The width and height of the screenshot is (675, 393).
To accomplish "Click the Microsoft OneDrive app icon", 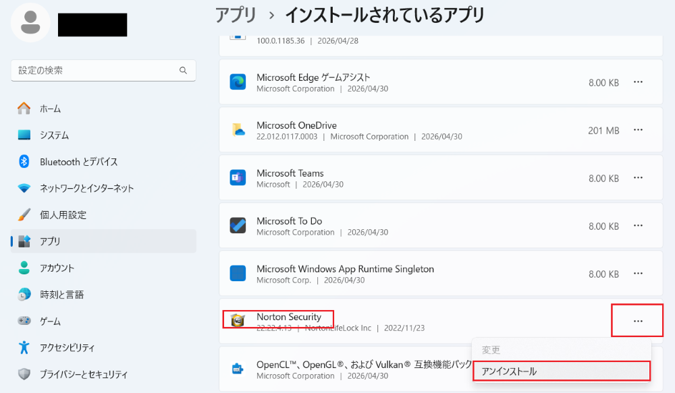I will [238, 130].
